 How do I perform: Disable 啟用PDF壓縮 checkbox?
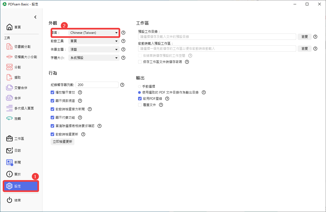(140, 99)
